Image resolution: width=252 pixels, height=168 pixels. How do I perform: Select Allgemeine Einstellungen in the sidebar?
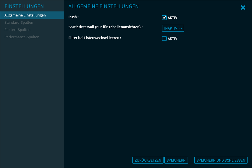pos(25,15)
